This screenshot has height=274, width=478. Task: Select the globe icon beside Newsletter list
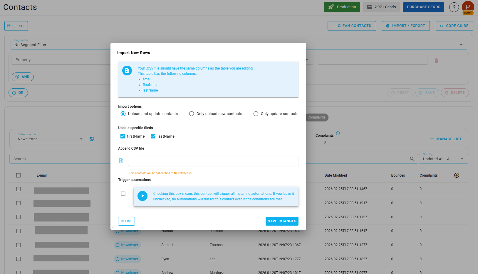click(x=92, y=139)
